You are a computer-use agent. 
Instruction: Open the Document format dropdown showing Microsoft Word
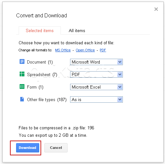click(96, 62)
